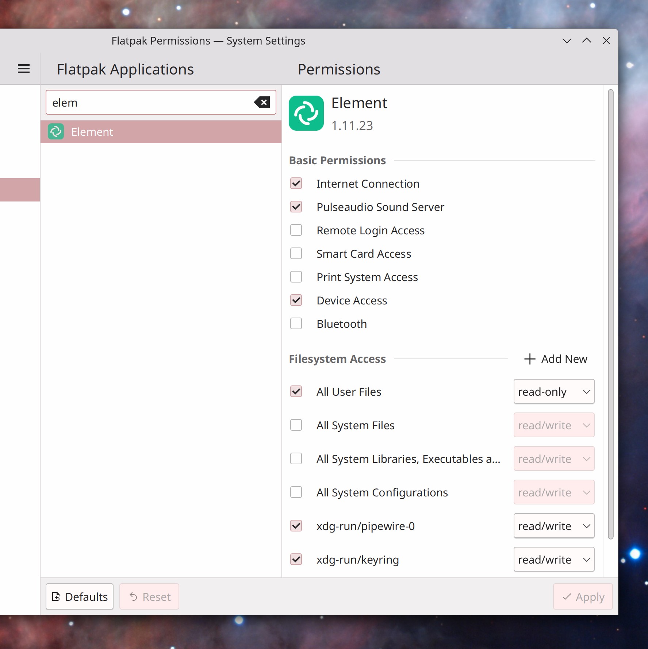This screenshot has width=648, height=649.
Task: Disable Internet Connection permission
Action: click(x=296, y=184)
